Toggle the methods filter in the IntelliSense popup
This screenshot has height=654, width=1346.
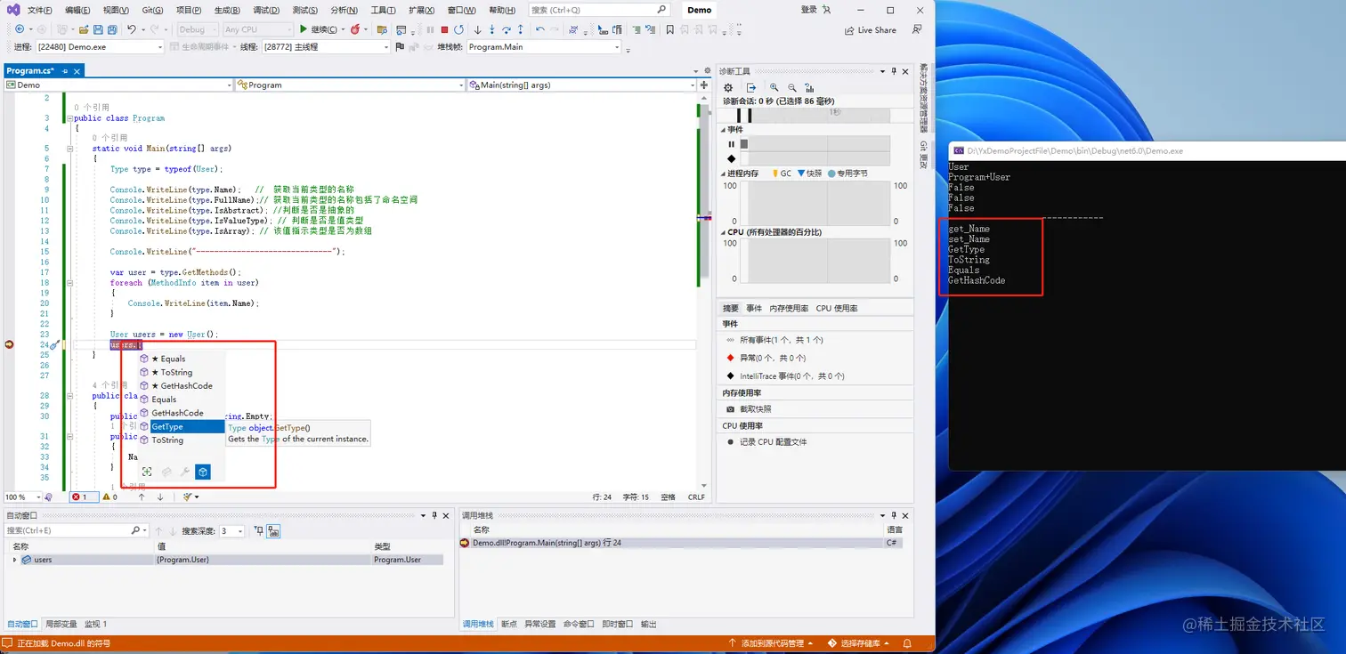tap(203, 472)
